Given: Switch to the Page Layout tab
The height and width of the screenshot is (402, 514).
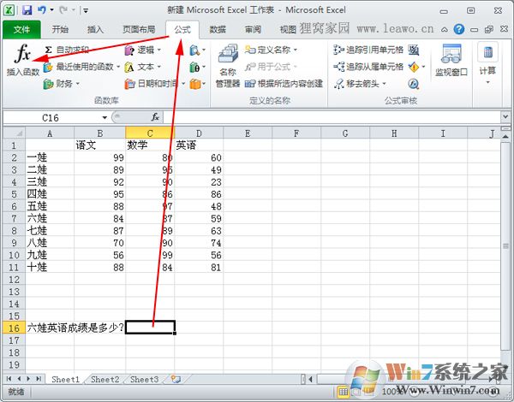Looking at the screenshot, I should click(x=139, y=30).
